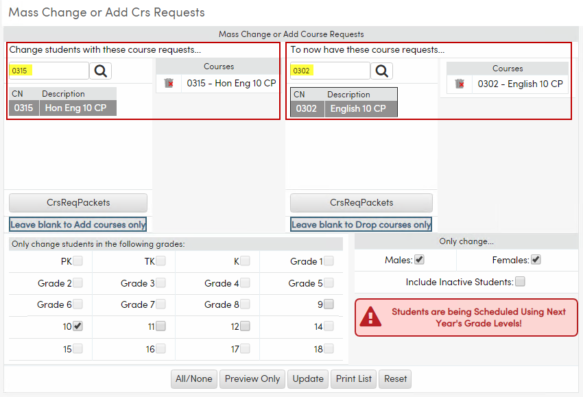
Task: Click the Print List button
Action: pyautogui.click(x=353, y=378)
